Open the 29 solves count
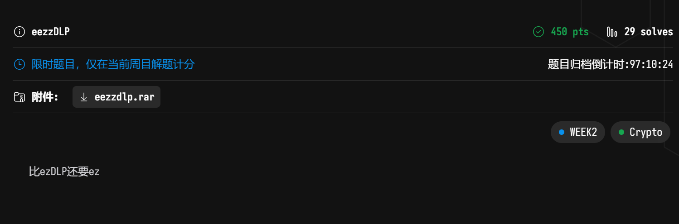Screen dimensions: 679x224 (x=648, y=32)
